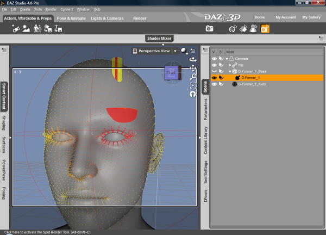
Task: Select the D-Former_1_Field node
Action: coord(252,84)
